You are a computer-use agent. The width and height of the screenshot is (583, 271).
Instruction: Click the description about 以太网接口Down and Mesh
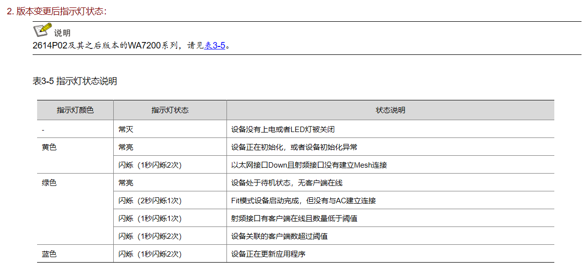(x=309, y=165)
